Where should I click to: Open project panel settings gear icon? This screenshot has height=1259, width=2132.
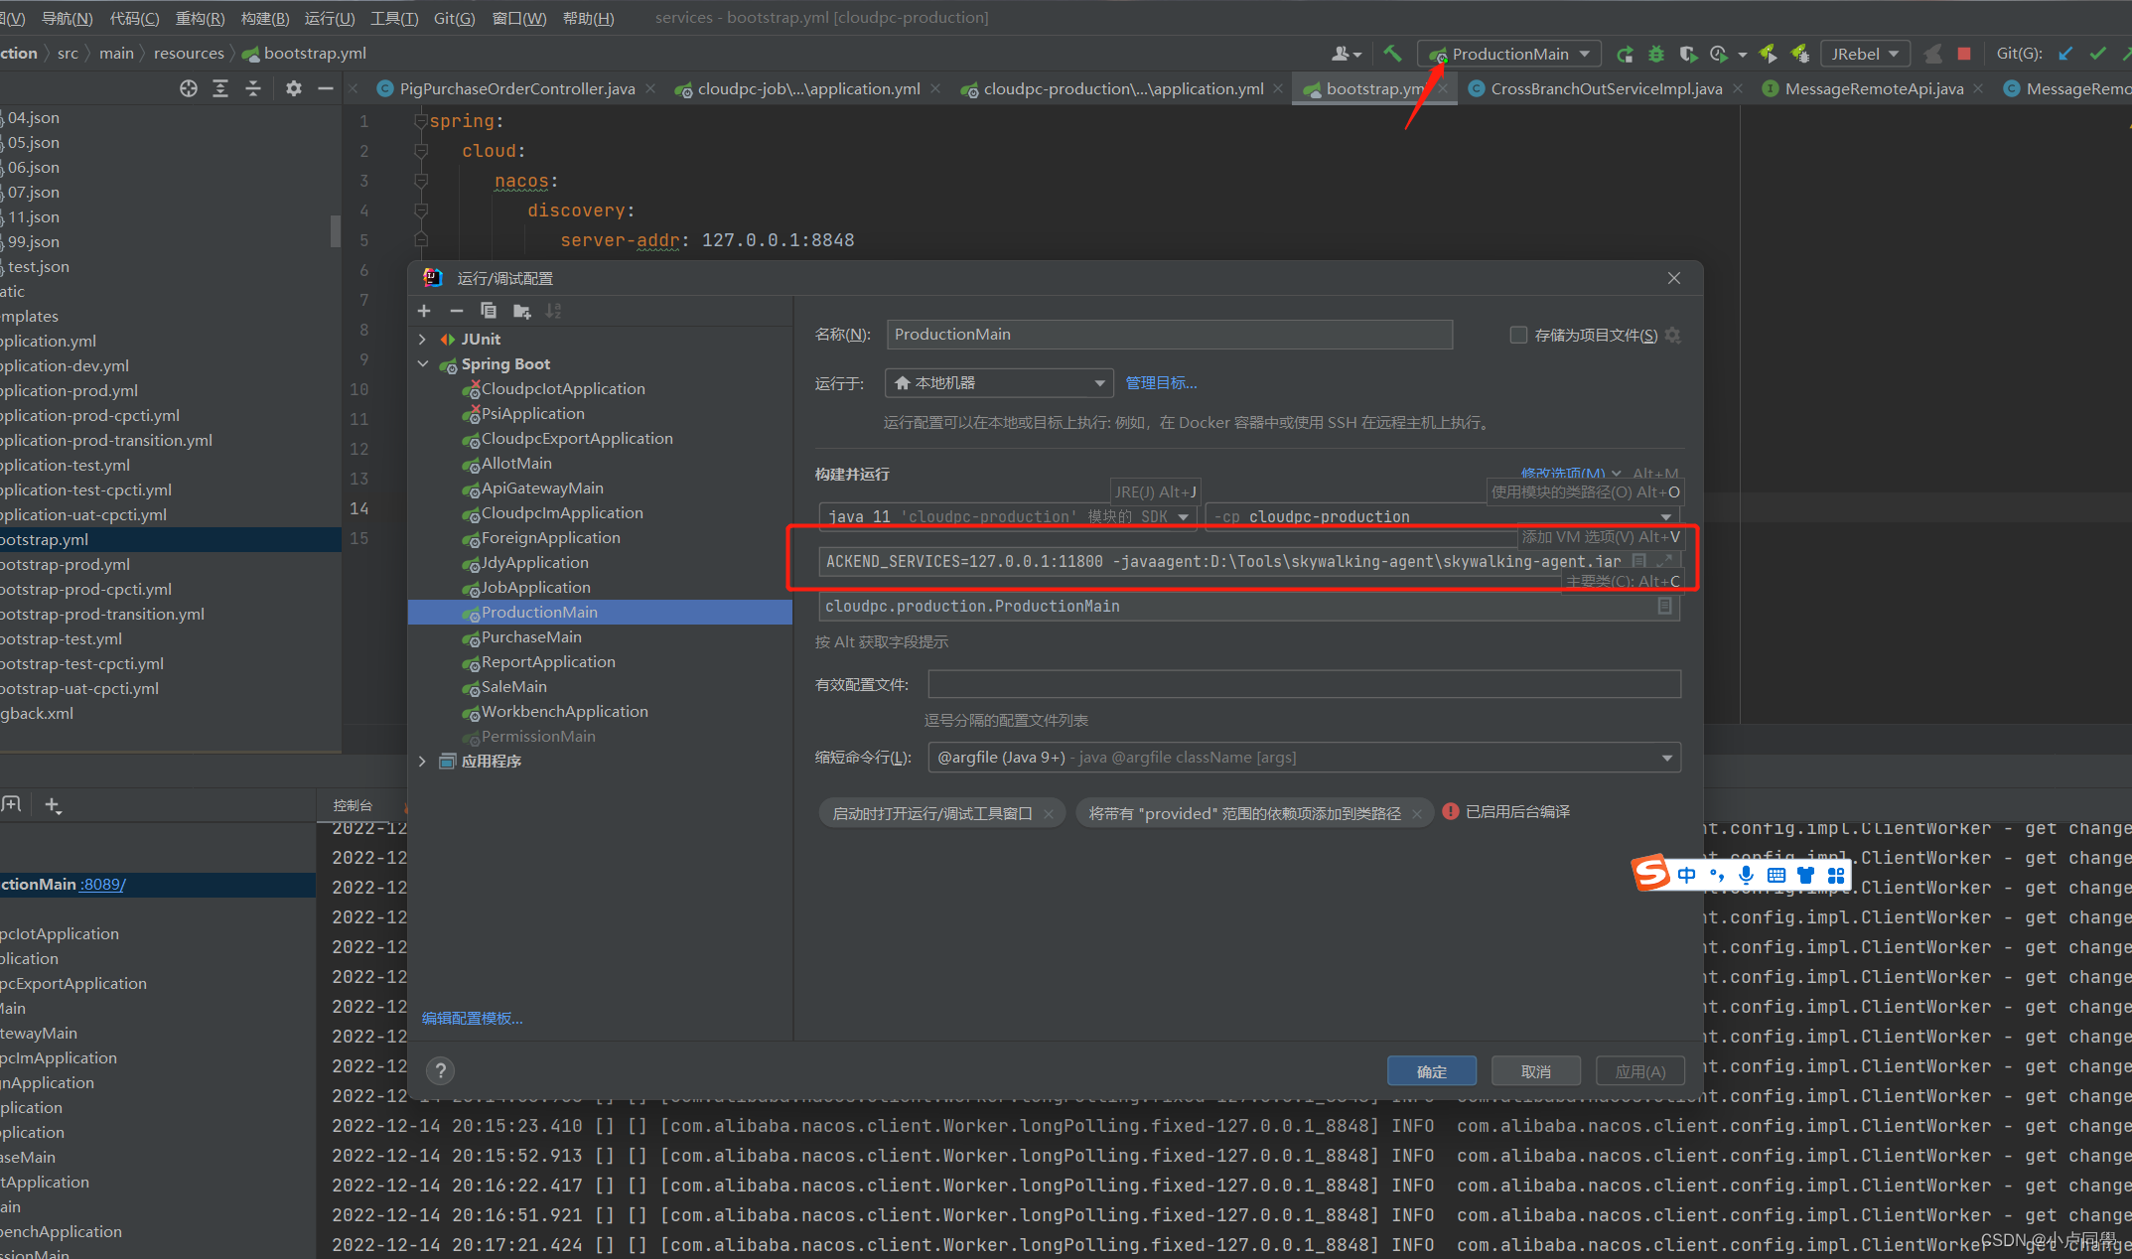[x=293, y=88]
